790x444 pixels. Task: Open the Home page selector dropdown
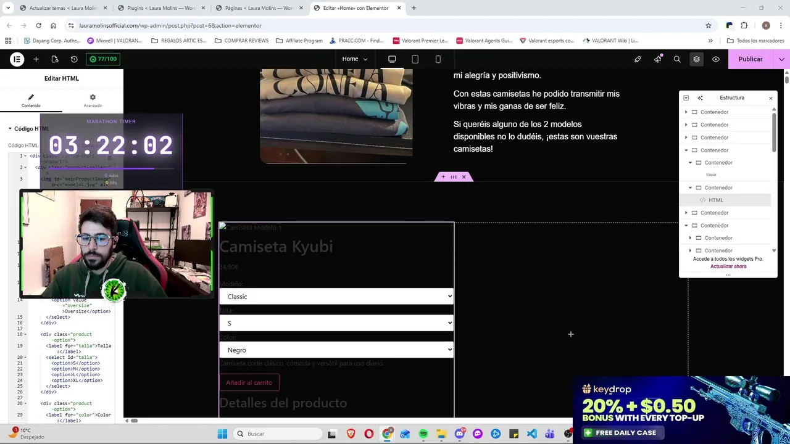click(355, 59)
